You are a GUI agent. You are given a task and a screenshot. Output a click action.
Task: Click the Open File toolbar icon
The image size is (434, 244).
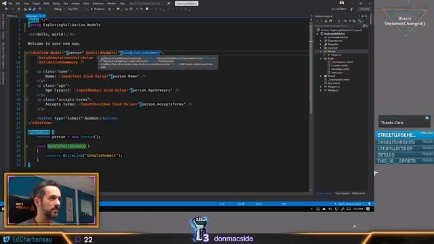(x=26, y=9)
